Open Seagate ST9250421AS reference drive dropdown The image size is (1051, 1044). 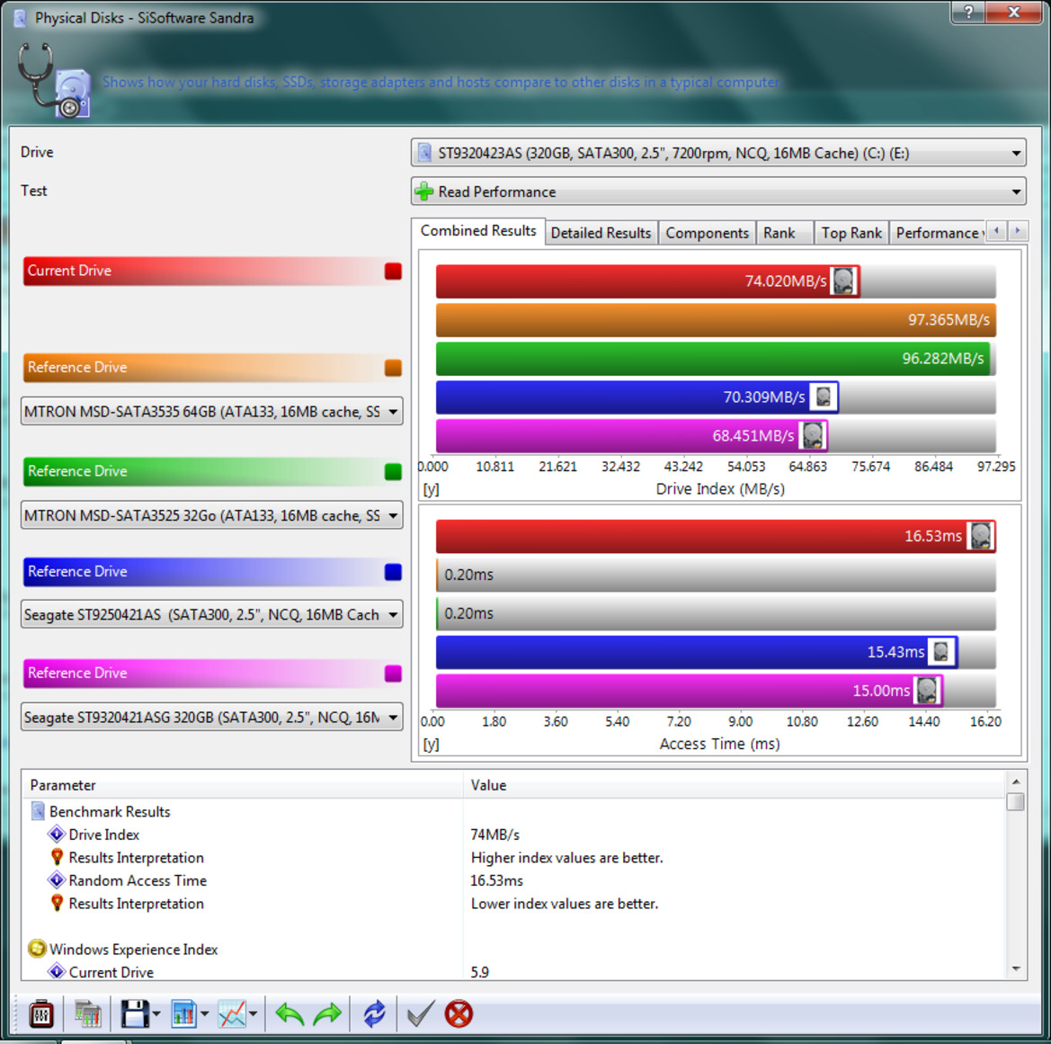click(212, 615)
